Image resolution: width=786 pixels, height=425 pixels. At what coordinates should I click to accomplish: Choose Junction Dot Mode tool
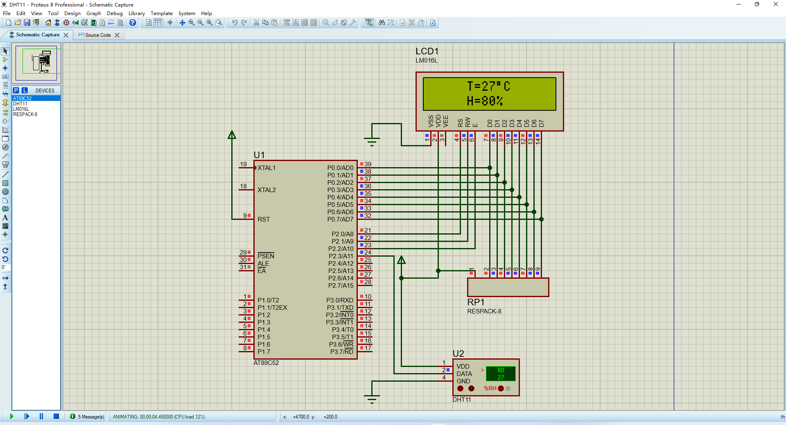point(5,68)
